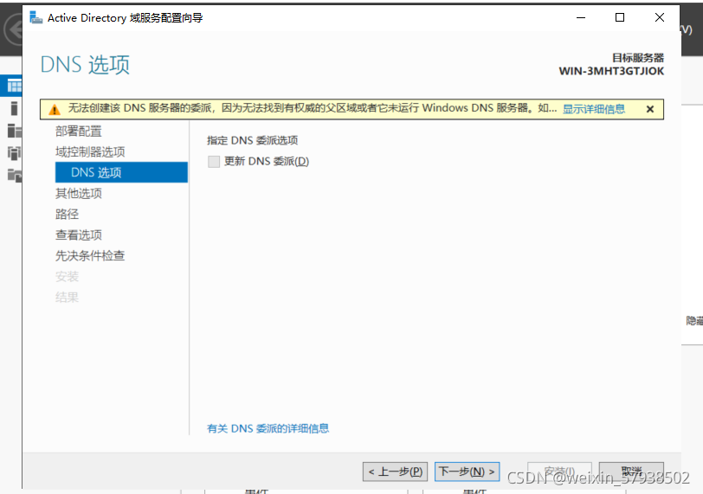703x494 pixels.
Task: Open 有关 DNS 委派的详细信息 link
Action: click(x=268, y=428)
